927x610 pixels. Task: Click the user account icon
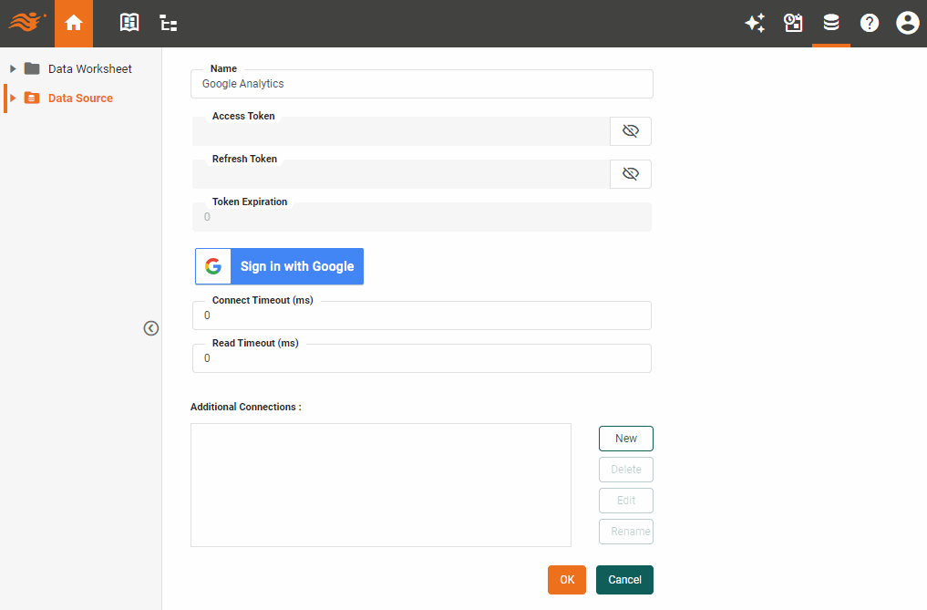pyautogui.click(x=907, y=23)
